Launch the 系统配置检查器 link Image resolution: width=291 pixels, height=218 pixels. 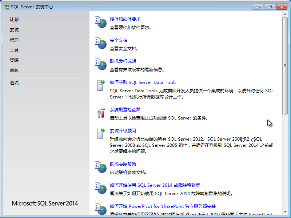point(125,110)
